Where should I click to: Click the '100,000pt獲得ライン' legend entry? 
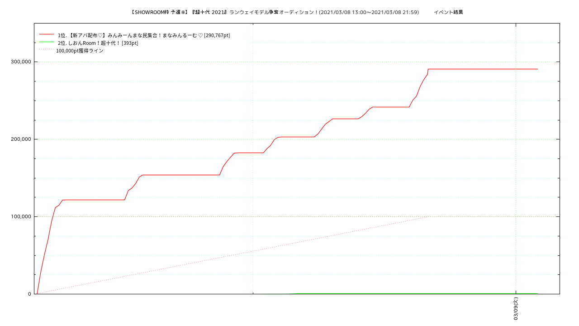click(x=80, y=51)
